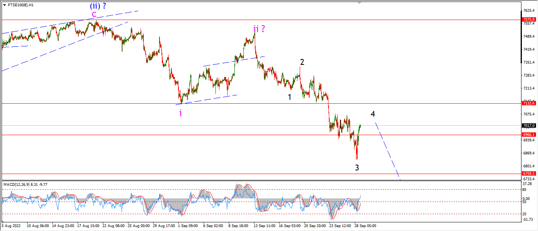Viewport: 538px width, 231px height.
Task: Click the 7575.9 red price tag
Action: pyautogui.click(x=529, y=19)
